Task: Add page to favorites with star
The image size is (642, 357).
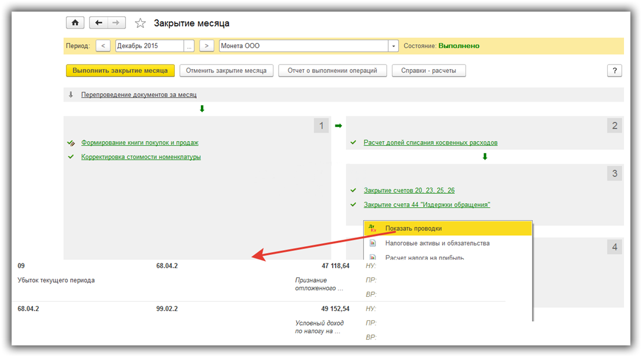Action: (x=140, y=23)
